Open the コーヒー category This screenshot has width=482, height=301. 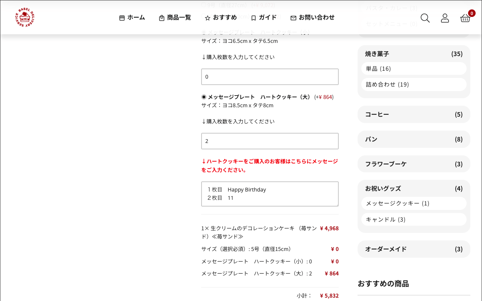point(414,114)
